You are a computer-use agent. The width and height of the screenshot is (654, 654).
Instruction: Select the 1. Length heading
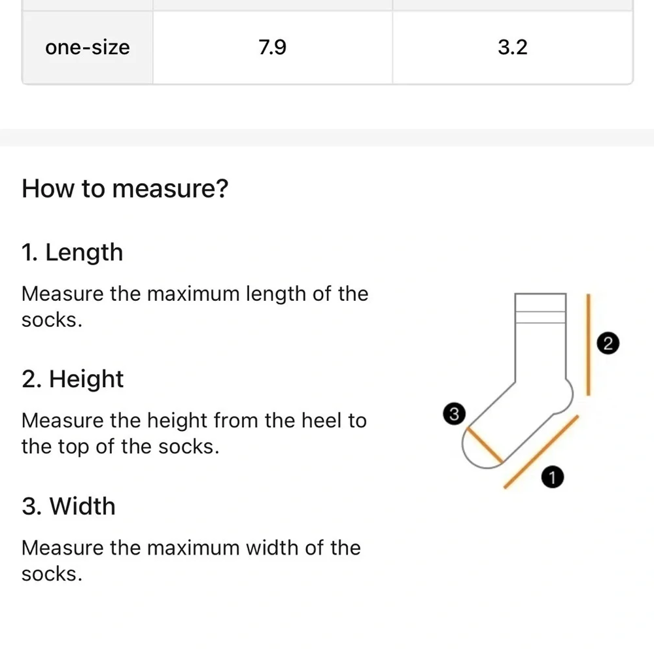(x=72, y=252)
